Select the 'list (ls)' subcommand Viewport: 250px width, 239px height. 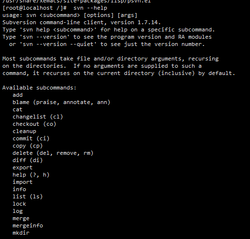[x=28, y=196]
